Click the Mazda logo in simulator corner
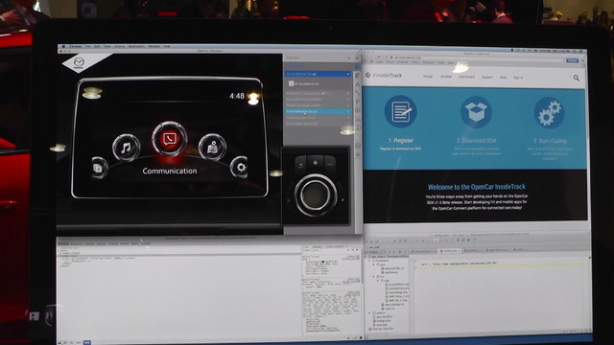Viewport: 614px width, 345px height. 79,63
